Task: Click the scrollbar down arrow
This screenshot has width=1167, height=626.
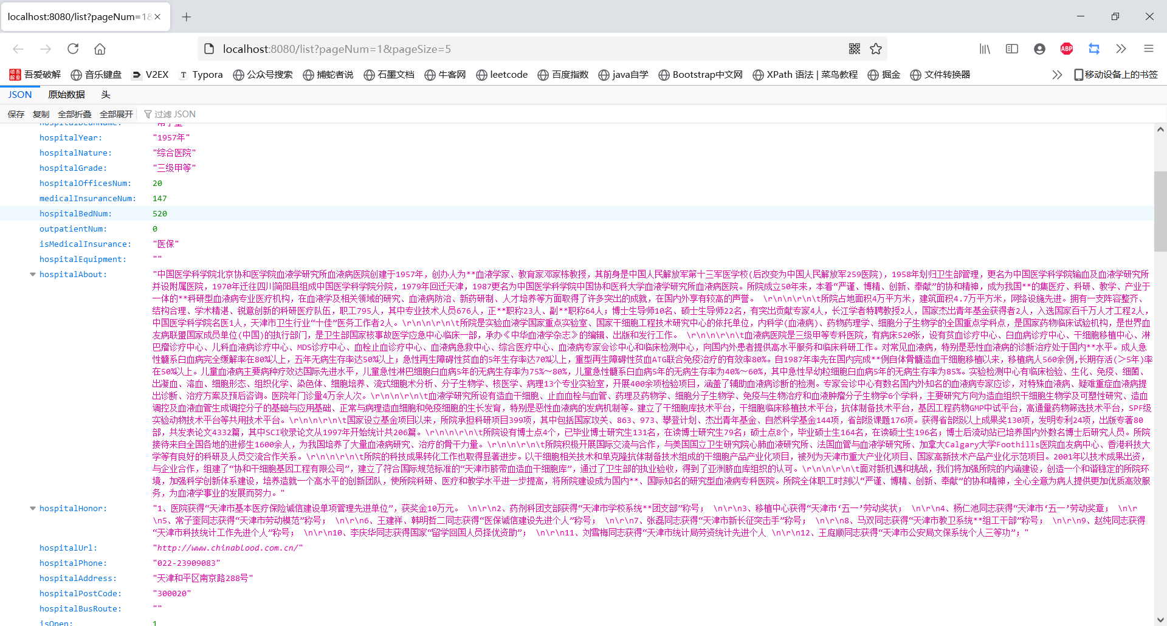Action: coord(1160,620)
